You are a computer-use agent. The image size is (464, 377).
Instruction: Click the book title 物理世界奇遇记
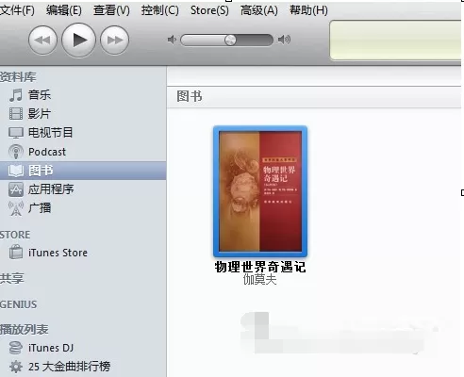[x=260, y=267]
